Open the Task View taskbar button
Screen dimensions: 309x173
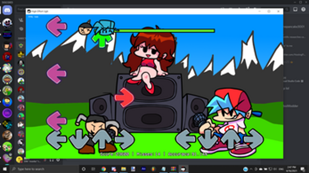(x=93, y=169)
